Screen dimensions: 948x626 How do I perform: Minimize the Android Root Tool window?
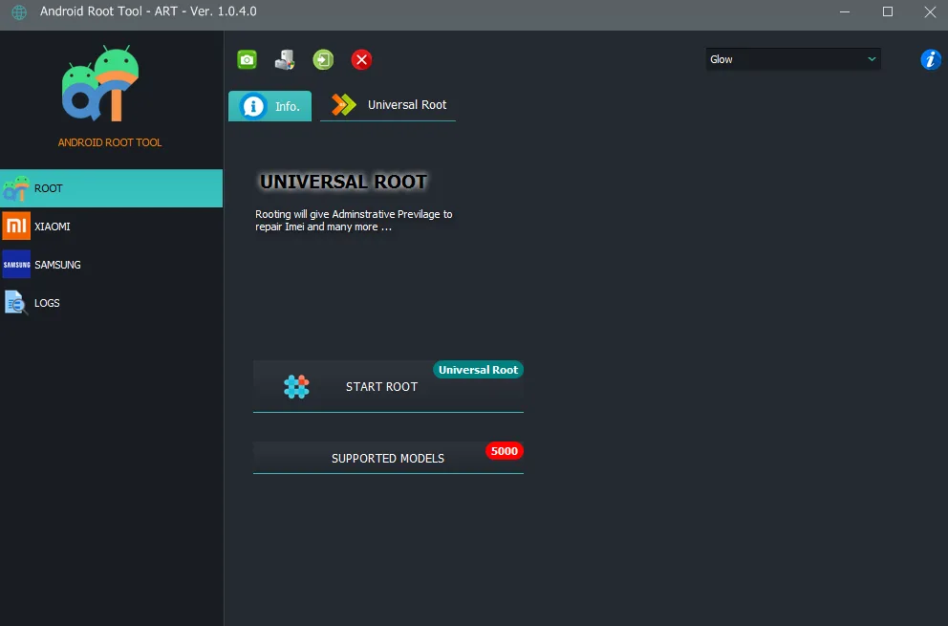click(x=845, y=12)
